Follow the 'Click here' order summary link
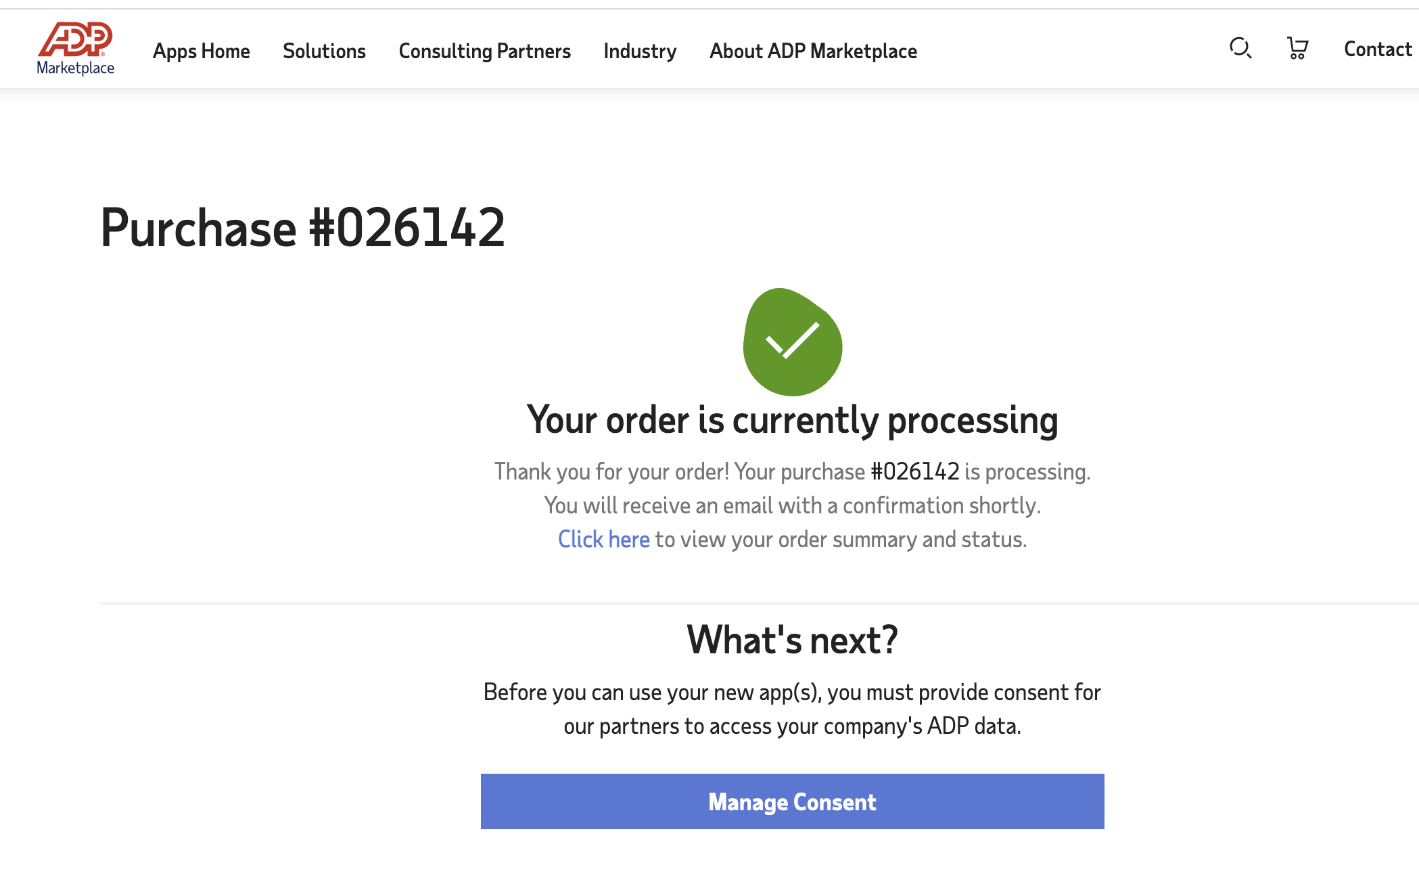 click(x=603, y=540)
